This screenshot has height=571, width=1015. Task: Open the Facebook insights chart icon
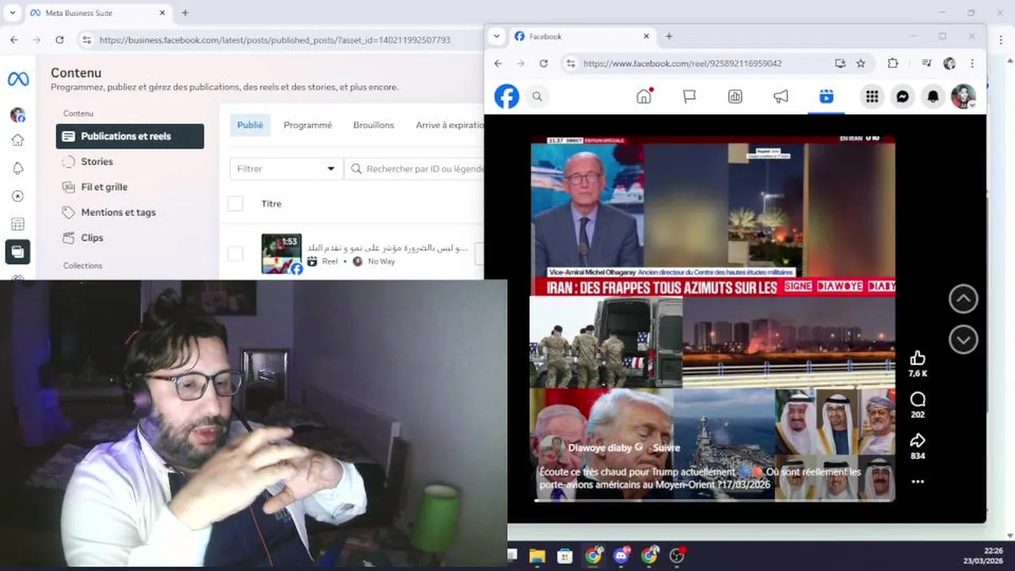735,96
